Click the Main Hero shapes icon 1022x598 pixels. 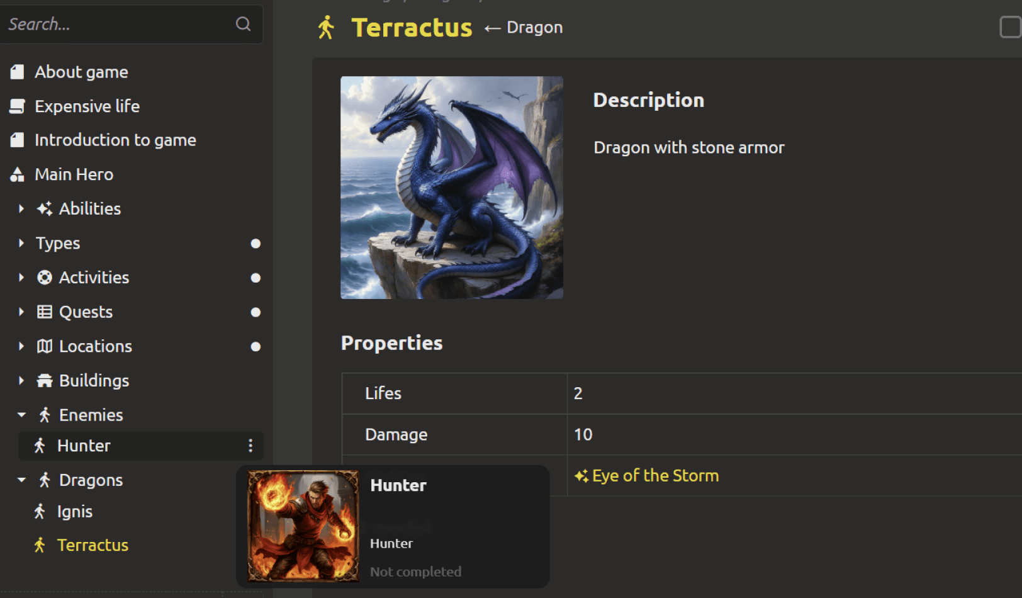click(18, 174)
